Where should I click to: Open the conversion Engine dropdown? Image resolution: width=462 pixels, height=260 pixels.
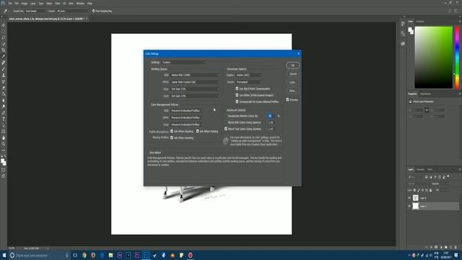(x=248, y=75)
